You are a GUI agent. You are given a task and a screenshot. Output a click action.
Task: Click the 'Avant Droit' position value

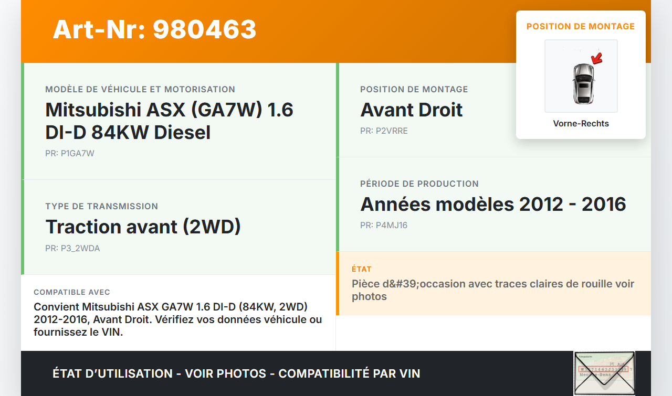pos(411,110)
